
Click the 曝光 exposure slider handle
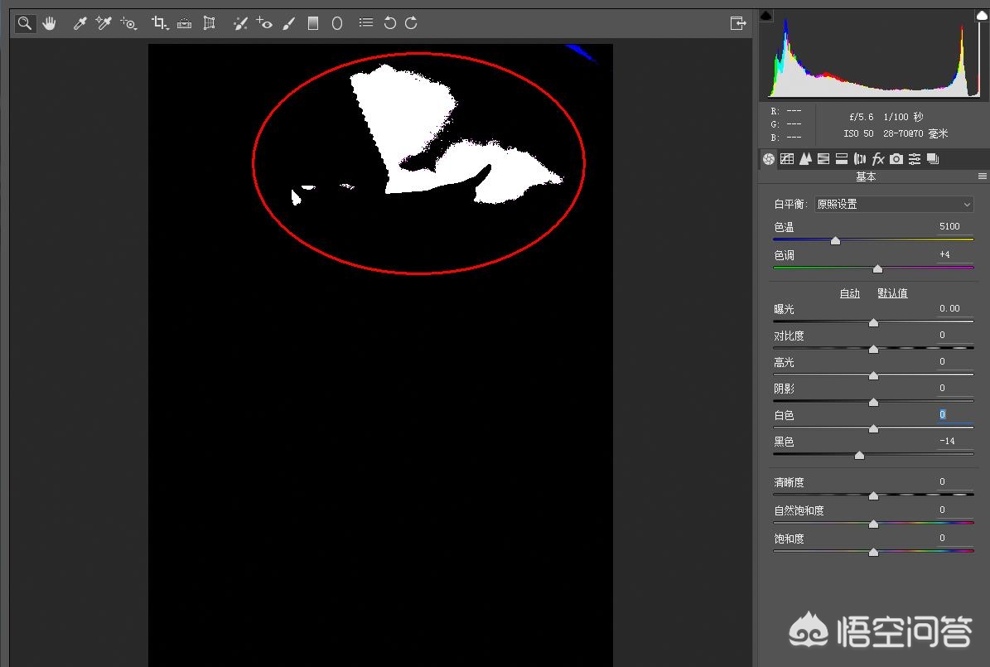point(873,323)
